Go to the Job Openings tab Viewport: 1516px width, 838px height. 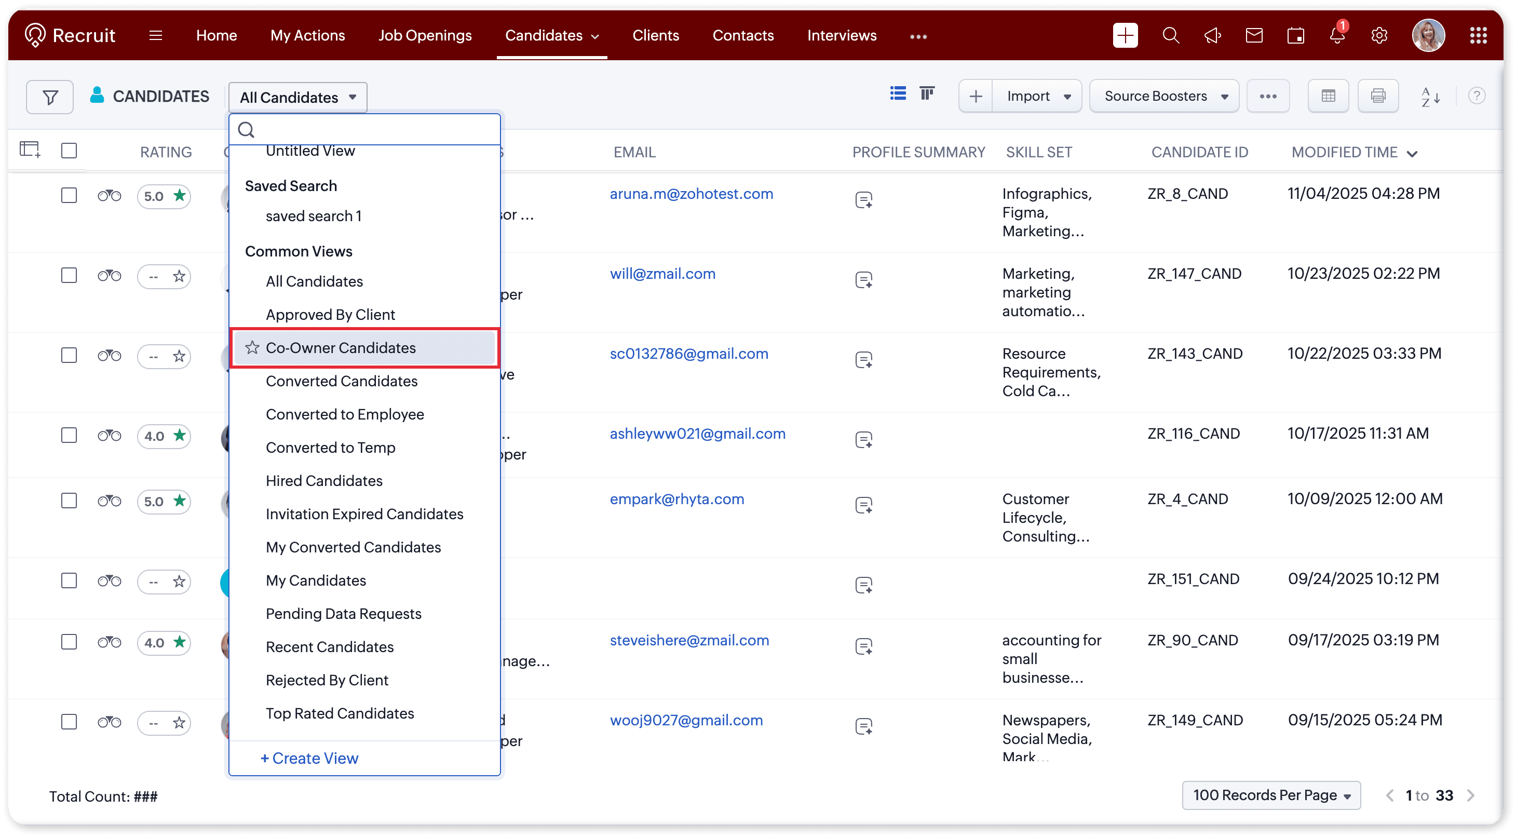coord(425,36)
